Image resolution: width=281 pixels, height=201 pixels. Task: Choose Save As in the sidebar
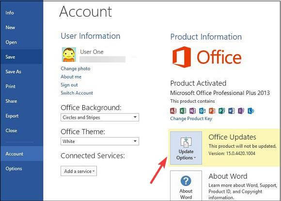coord(21,72)
